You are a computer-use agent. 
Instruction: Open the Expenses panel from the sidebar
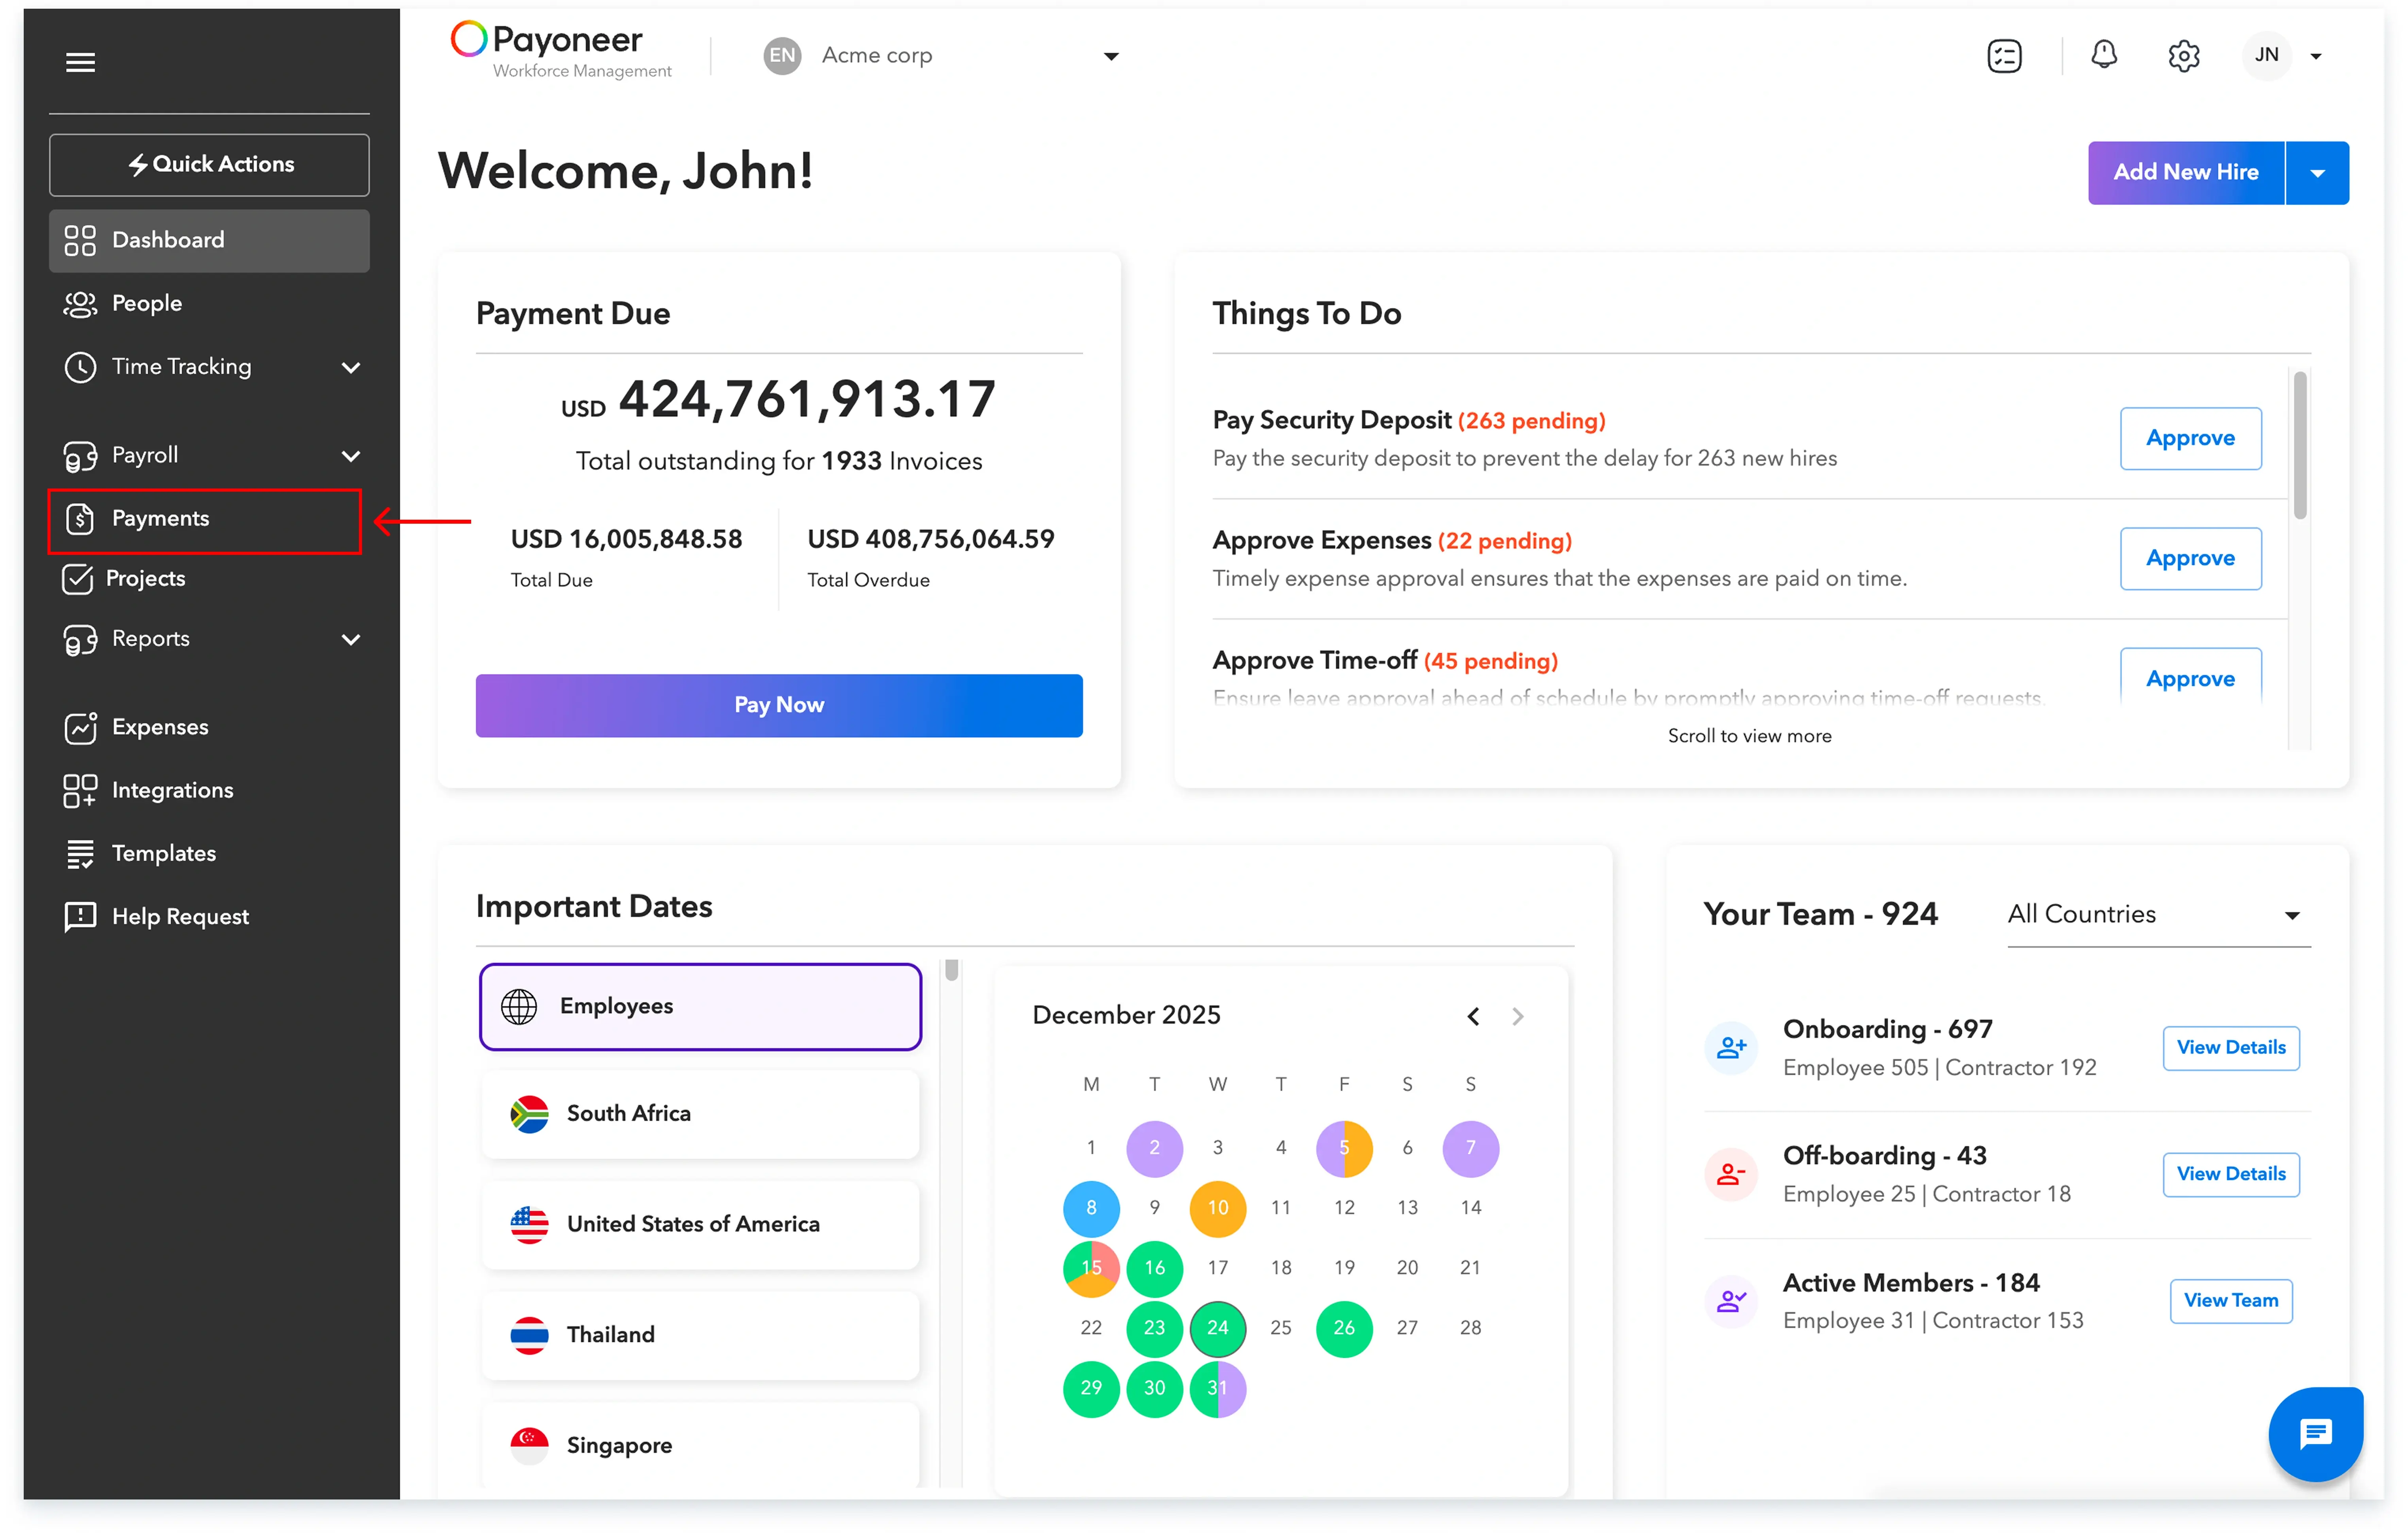tap(160, 727)
